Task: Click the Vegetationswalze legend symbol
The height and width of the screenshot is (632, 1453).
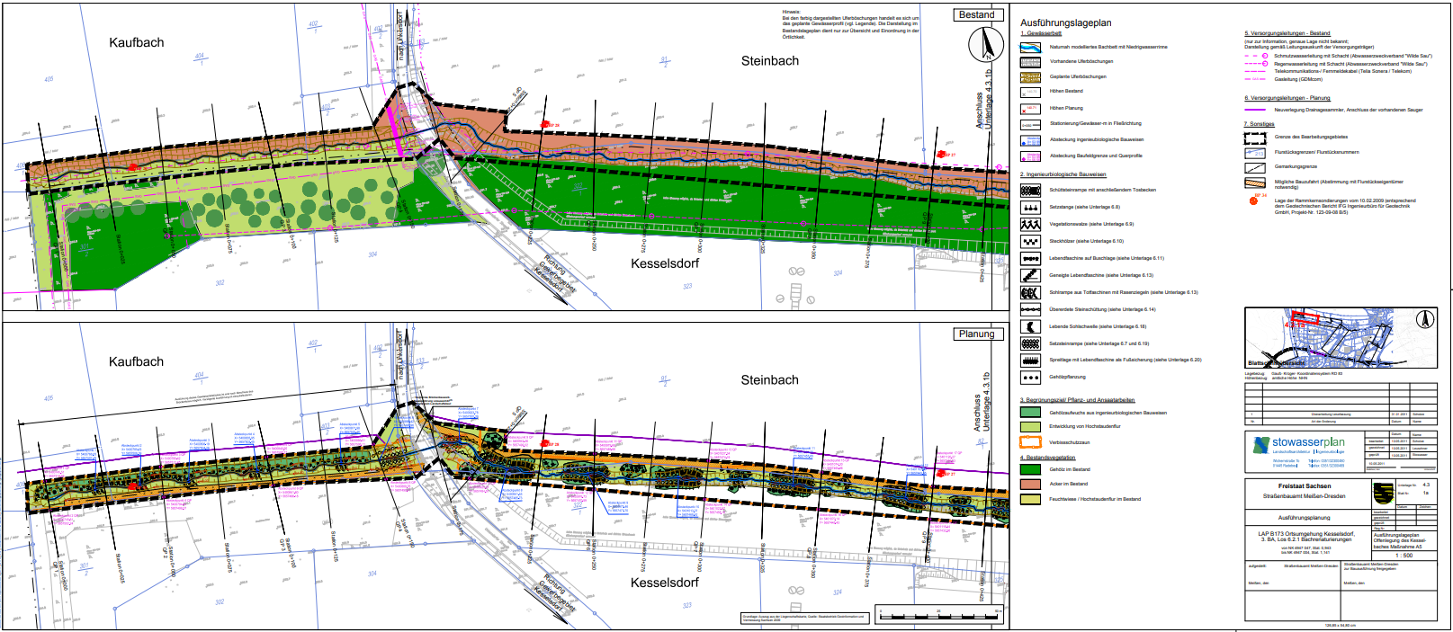Action: click(x=1030, y=224)
